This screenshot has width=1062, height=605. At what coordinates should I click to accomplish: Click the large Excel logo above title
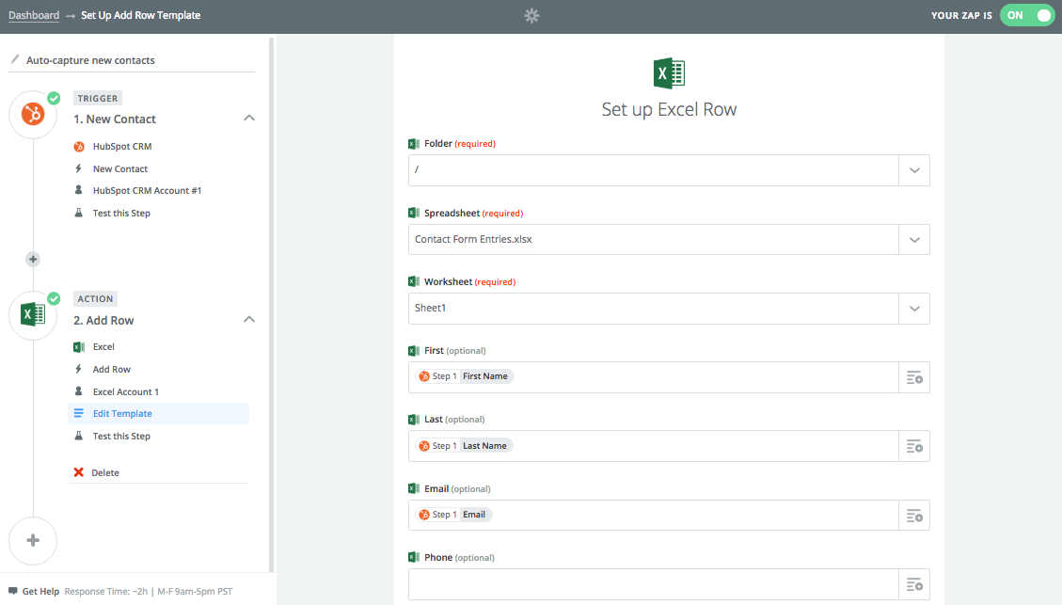[x=669, y=73]
